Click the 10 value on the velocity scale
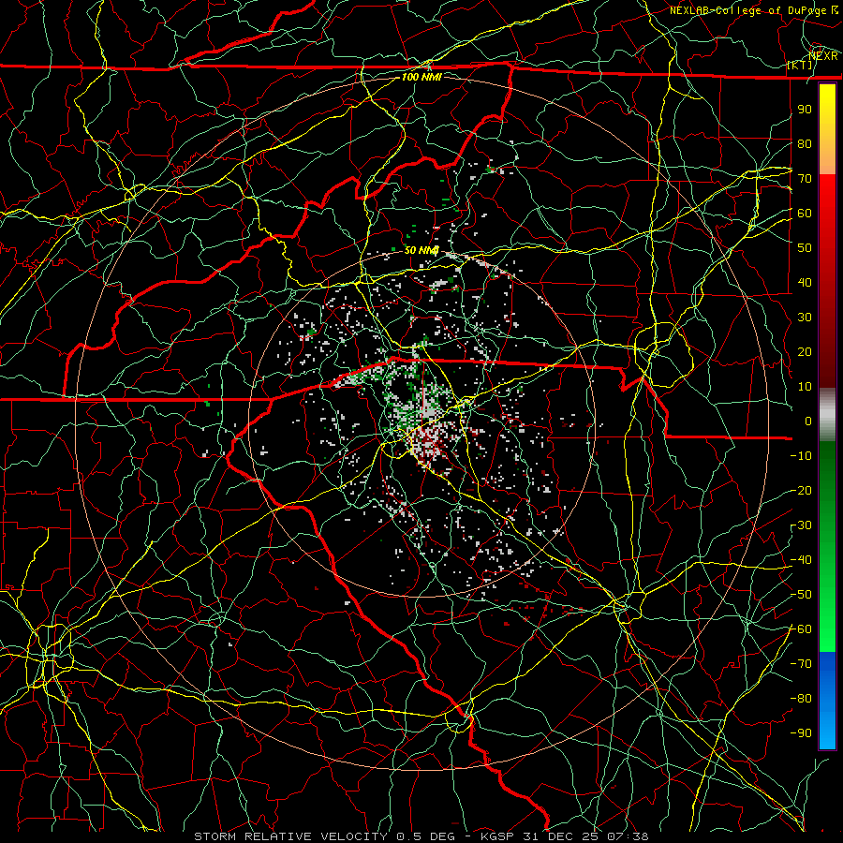 pyautogui.click(x=805, y=387)
